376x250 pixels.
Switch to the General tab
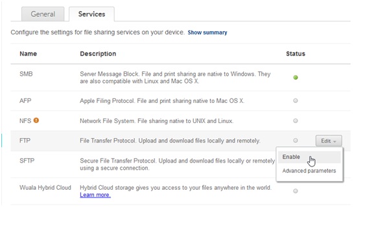pos(43,14)
